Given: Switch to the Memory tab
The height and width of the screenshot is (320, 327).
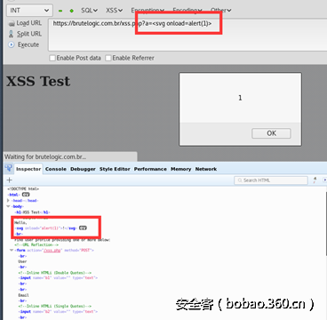Looking at the screenshot, I should coord(180,169).
